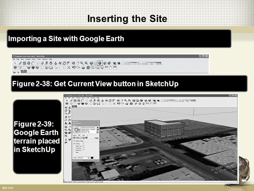Open Background settings icon in Styles Edit tab
Screen dimensions: 254x191
[80, 138]
